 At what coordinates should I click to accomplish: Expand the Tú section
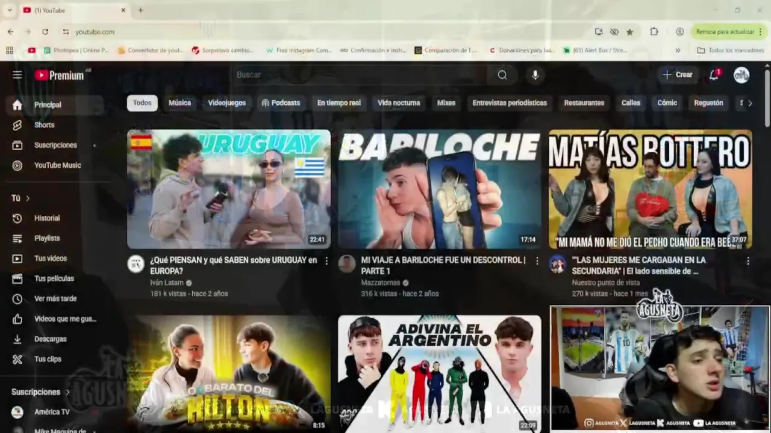(x=20, y=198)
